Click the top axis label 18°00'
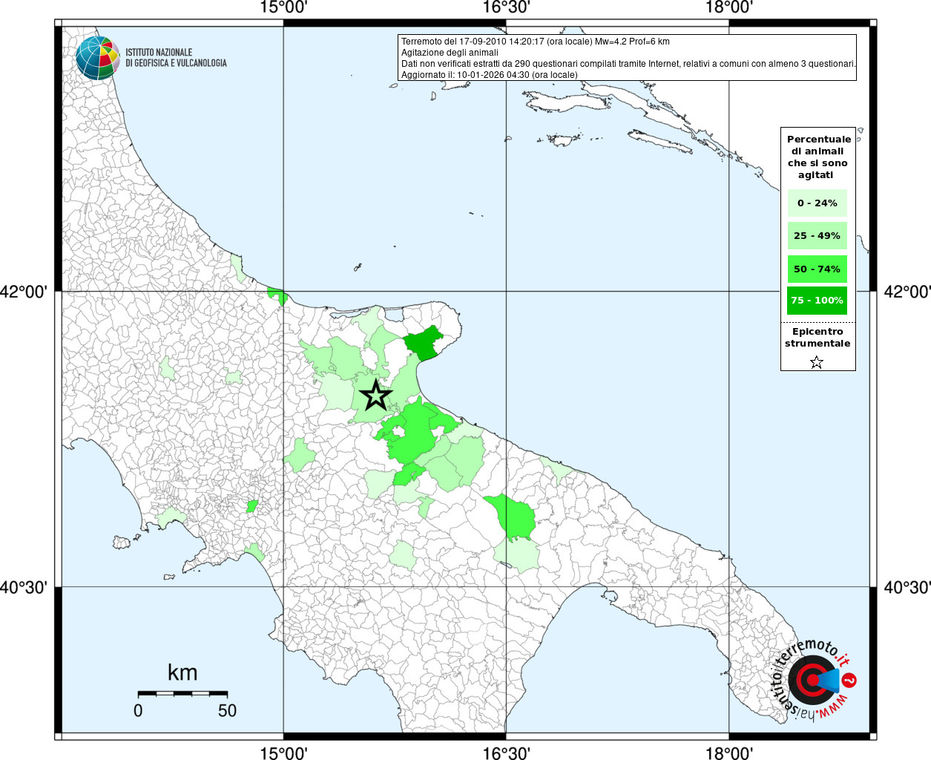The width and height of the screenshot is (931, 760). [x=728, y=7]
